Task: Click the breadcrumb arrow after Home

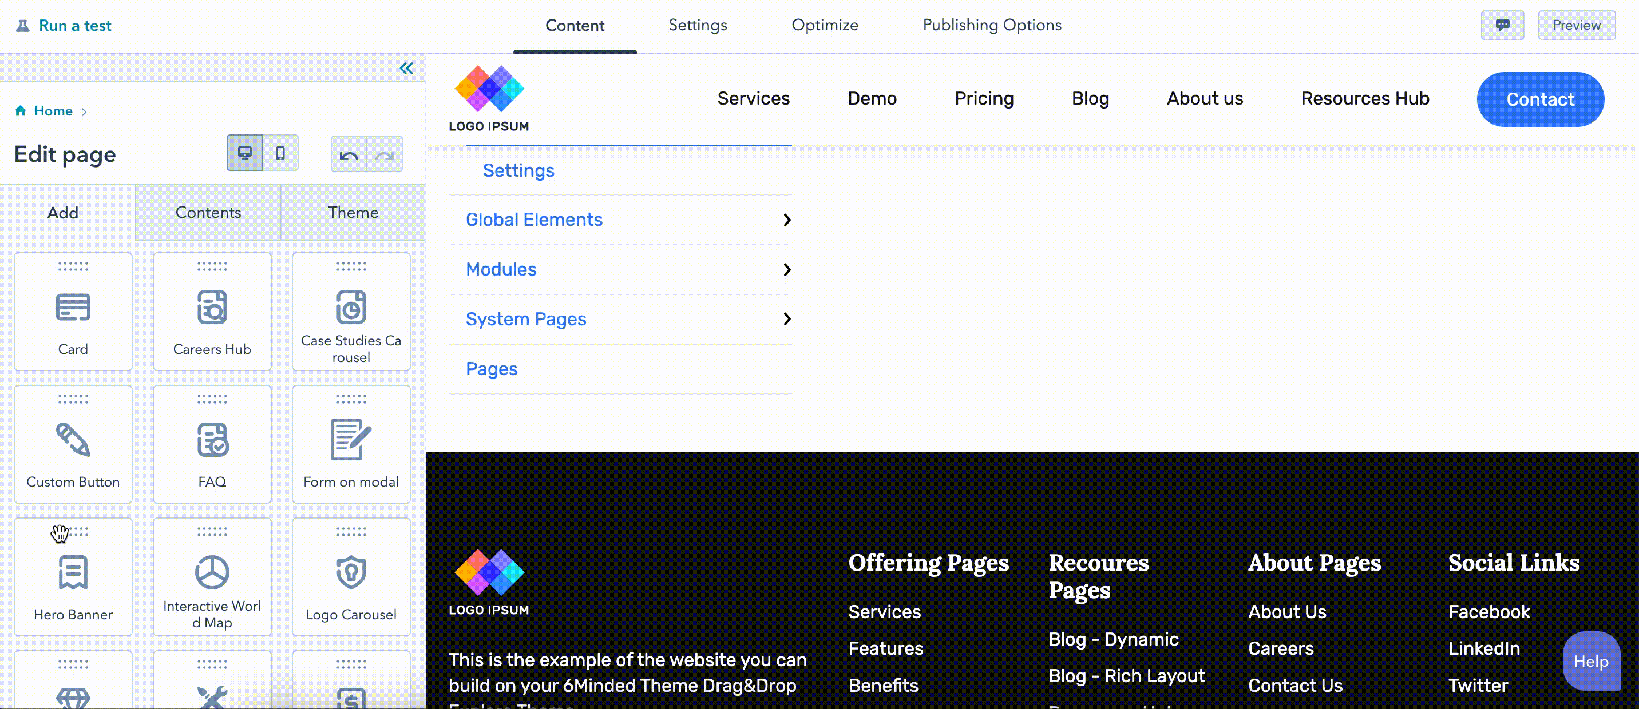Action: [x=84, y=112]
